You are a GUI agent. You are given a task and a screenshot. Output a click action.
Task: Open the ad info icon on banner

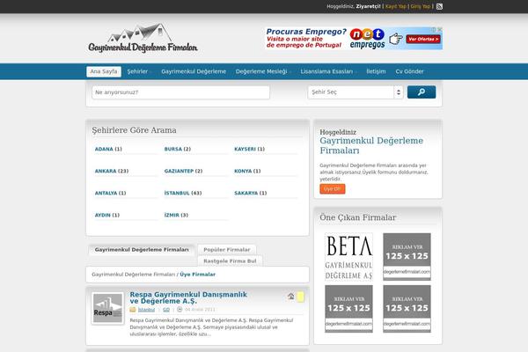(x=434, y=30)
